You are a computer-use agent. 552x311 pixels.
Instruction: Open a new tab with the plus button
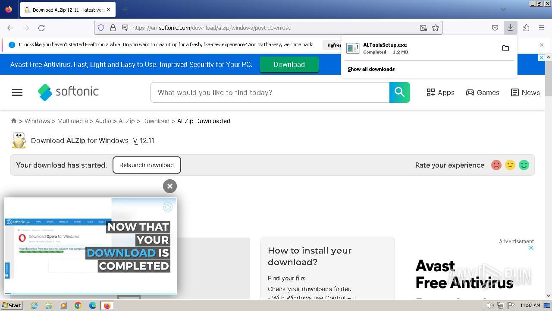(x=125, y=10)
